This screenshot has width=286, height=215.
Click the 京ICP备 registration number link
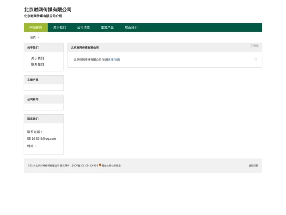click(85, 166)
